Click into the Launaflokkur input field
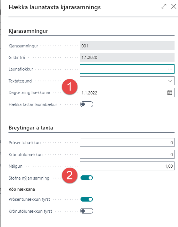This screenshot has width=178, height=227. pos(124,69)
